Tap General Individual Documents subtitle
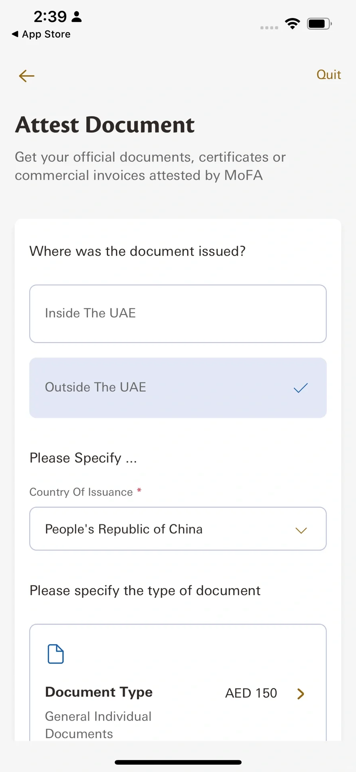The image size is (356, 772). [x=98, y=725]
